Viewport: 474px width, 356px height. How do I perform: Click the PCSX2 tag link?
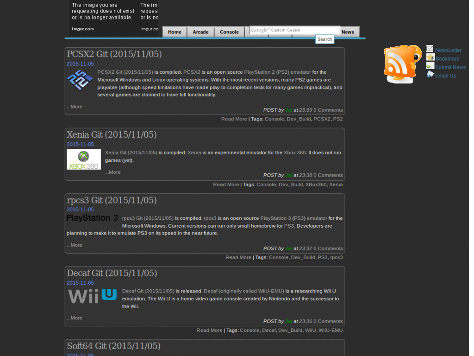(322, 119)
